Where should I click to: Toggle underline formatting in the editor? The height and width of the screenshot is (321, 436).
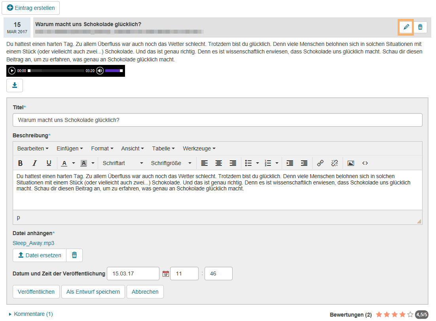[48, 163]
